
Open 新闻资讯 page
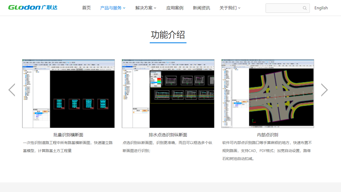201,8
